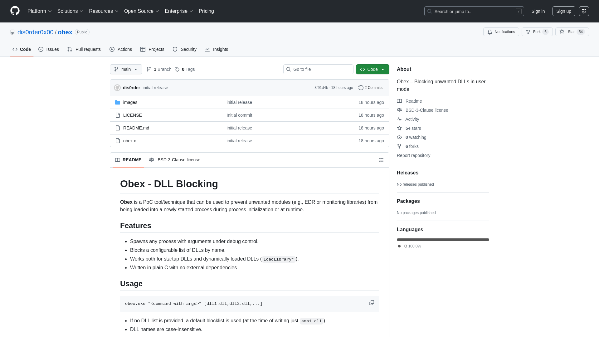This screenshot has height=337, width=599.
Task: Click the folder icon for images
Action: (x=118, y=102)
